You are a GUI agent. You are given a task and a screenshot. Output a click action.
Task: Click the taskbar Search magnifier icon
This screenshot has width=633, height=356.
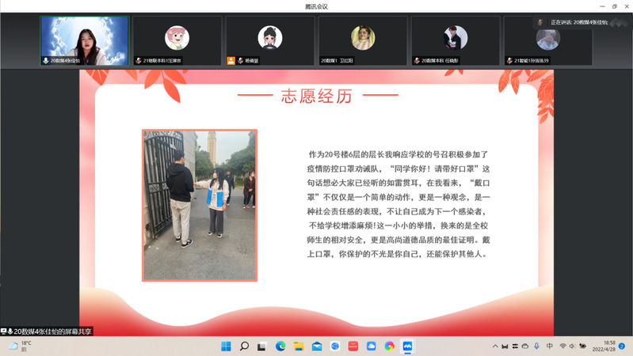tap(244, 346)
